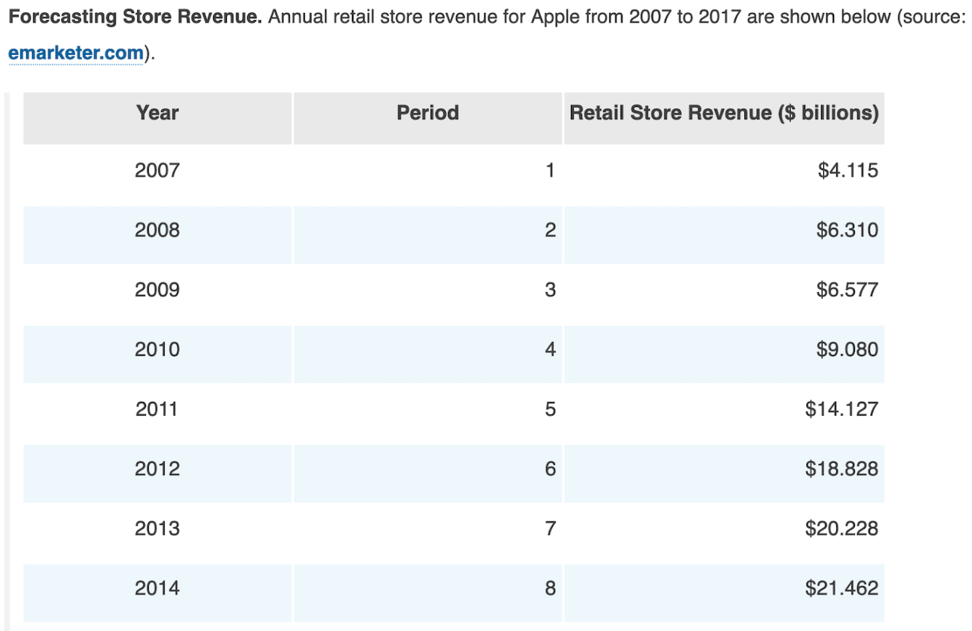Select the Year column header

point(158,119)
